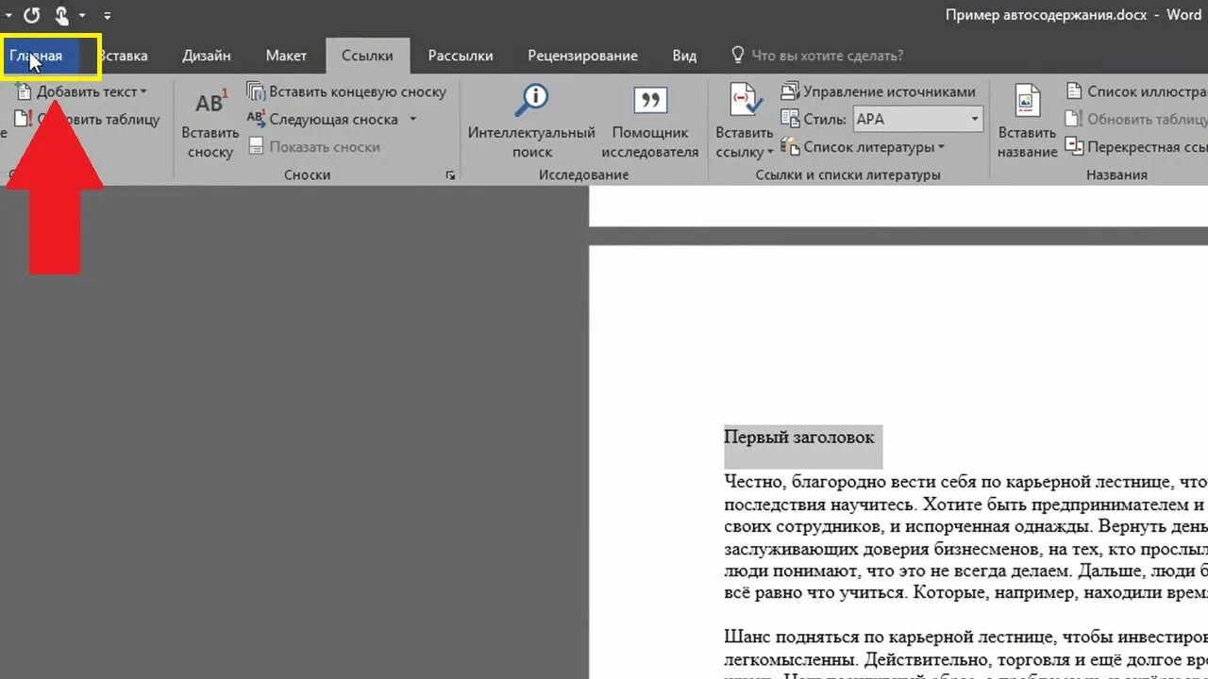Open the Сноски group dialog launcher

pyautogui.click(x=450, y=175)
